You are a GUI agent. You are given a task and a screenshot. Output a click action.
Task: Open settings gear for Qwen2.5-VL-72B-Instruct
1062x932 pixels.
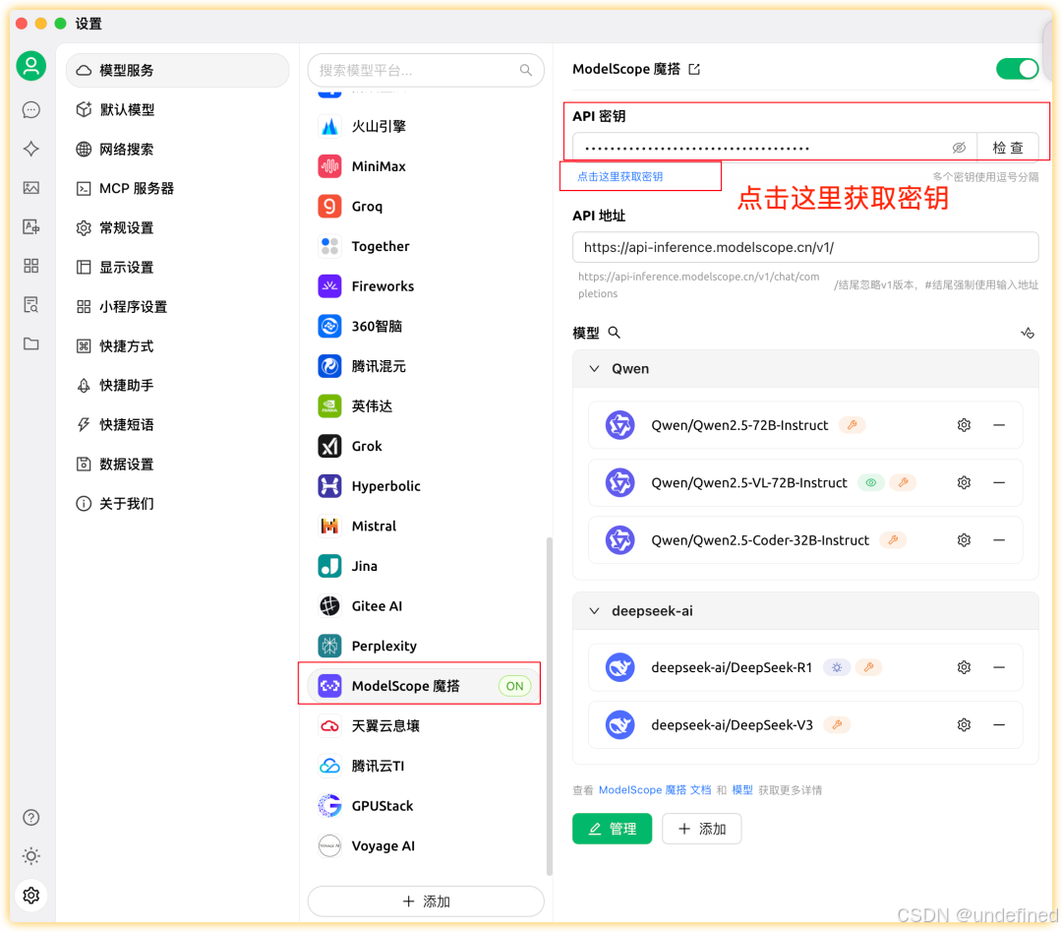click(x=964, y=482)
